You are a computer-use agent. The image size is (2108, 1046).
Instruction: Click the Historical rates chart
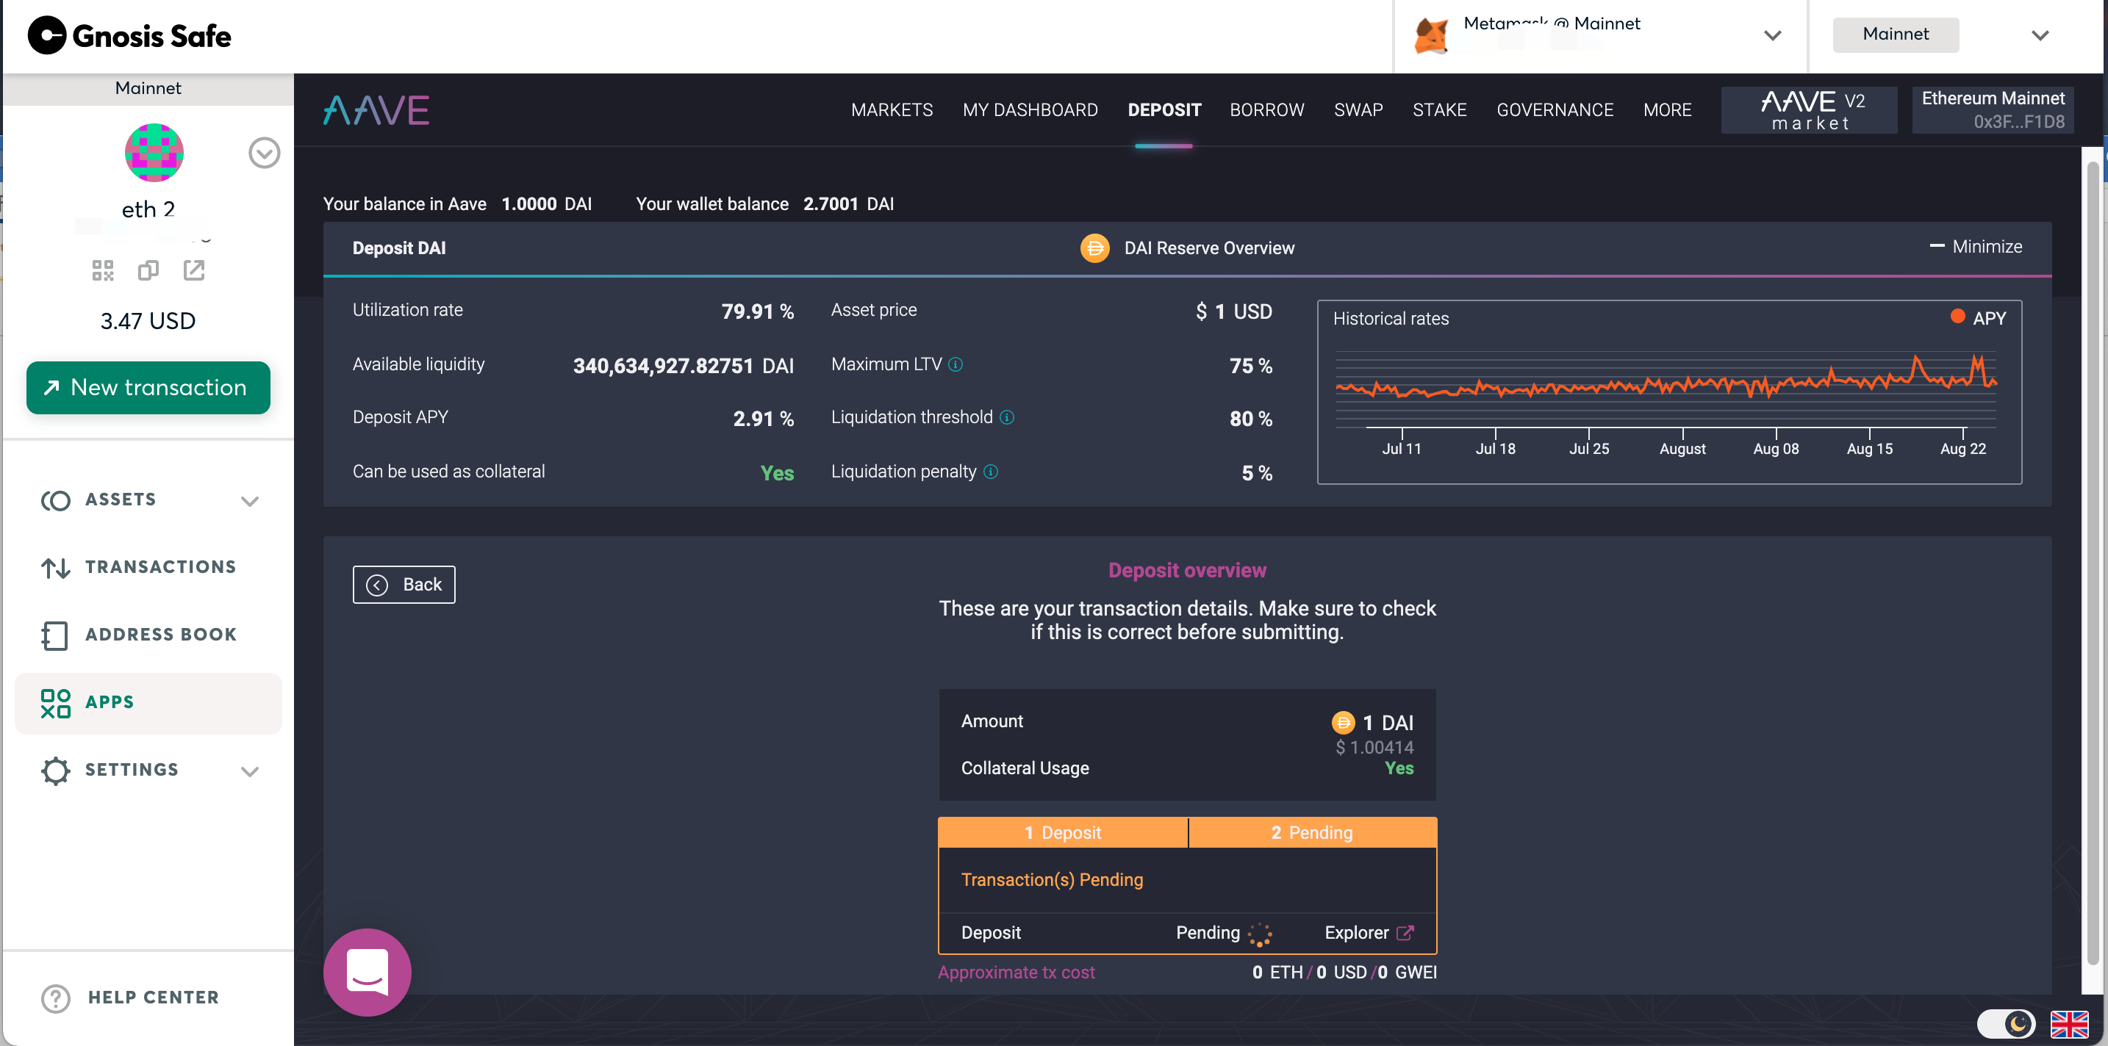[x=1669, y=392]
